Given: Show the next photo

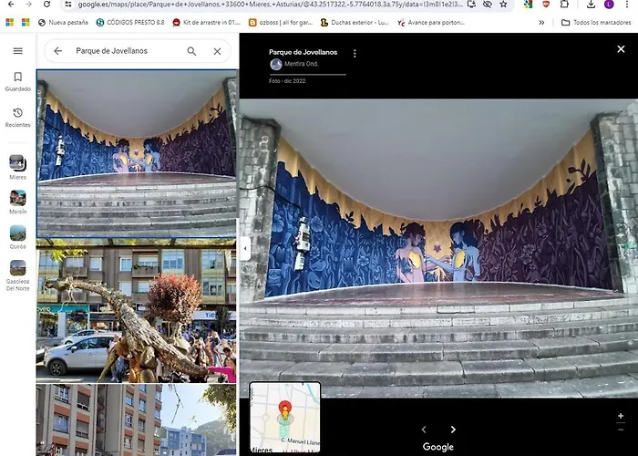Looking at the screenshot, I should click(453, 430).
